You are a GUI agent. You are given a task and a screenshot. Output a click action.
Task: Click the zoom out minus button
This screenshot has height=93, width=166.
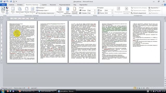pos(151,88)
